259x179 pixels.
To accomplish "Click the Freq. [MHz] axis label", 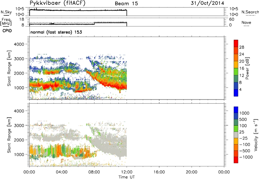I will [6, 22].
